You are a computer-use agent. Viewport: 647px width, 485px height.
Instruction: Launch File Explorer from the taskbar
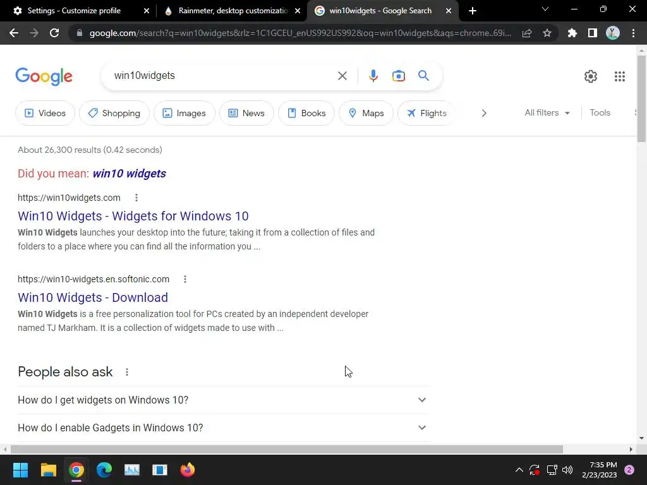pyautogui.click(x=48, y=470)
